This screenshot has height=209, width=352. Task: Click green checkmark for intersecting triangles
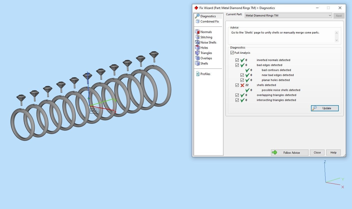coord(242,100)
